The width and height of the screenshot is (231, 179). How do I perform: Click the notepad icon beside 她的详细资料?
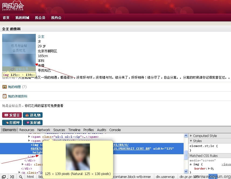(x=5, y=96)
